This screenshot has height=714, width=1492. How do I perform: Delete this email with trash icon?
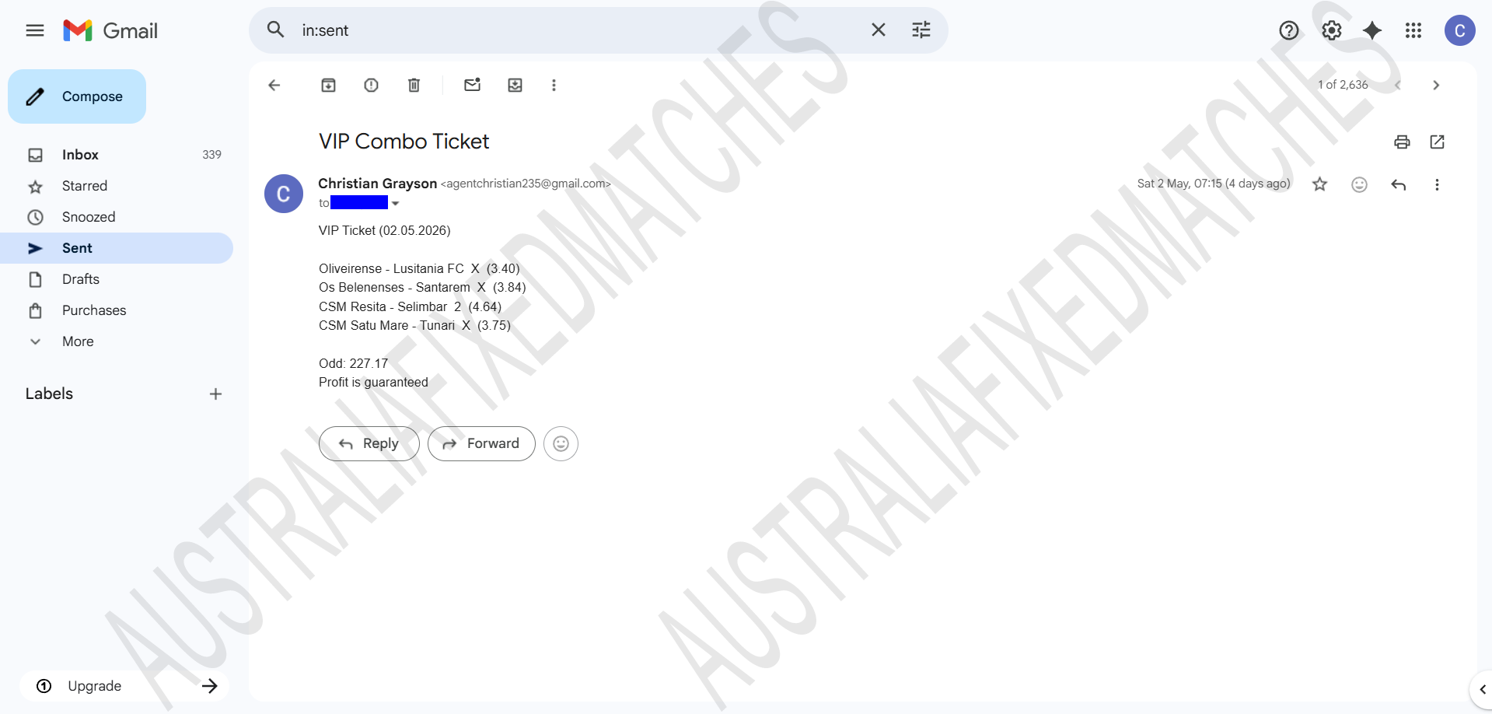pos(414,85)
